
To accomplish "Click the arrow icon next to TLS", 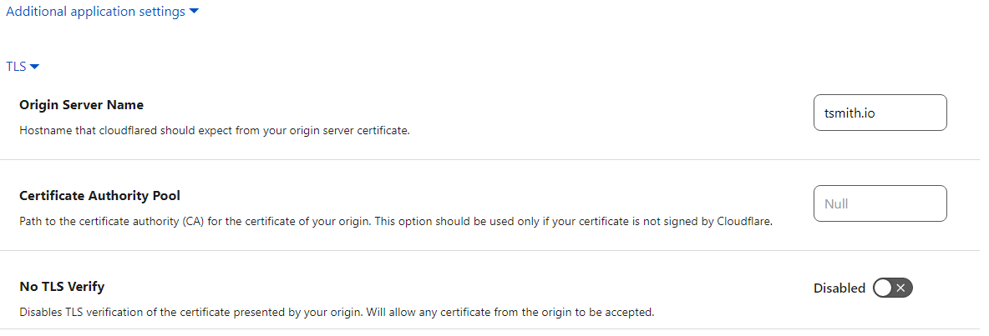I will click(x=35, y=66).
